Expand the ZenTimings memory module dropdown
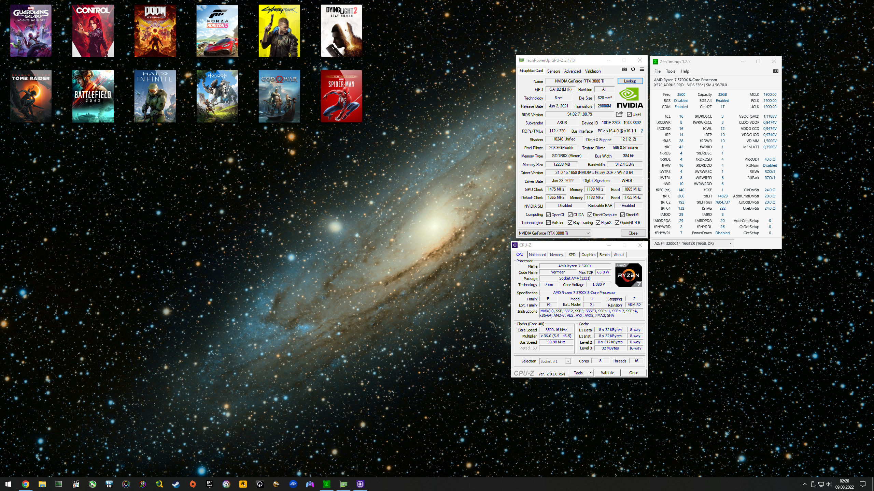Screen dimensions: 874x491 click(730, 243)
